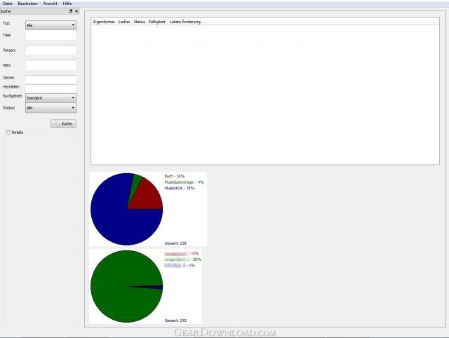Focus the Person input field
Viewport: 449px width, 338px height.
[x=51, y=50]
